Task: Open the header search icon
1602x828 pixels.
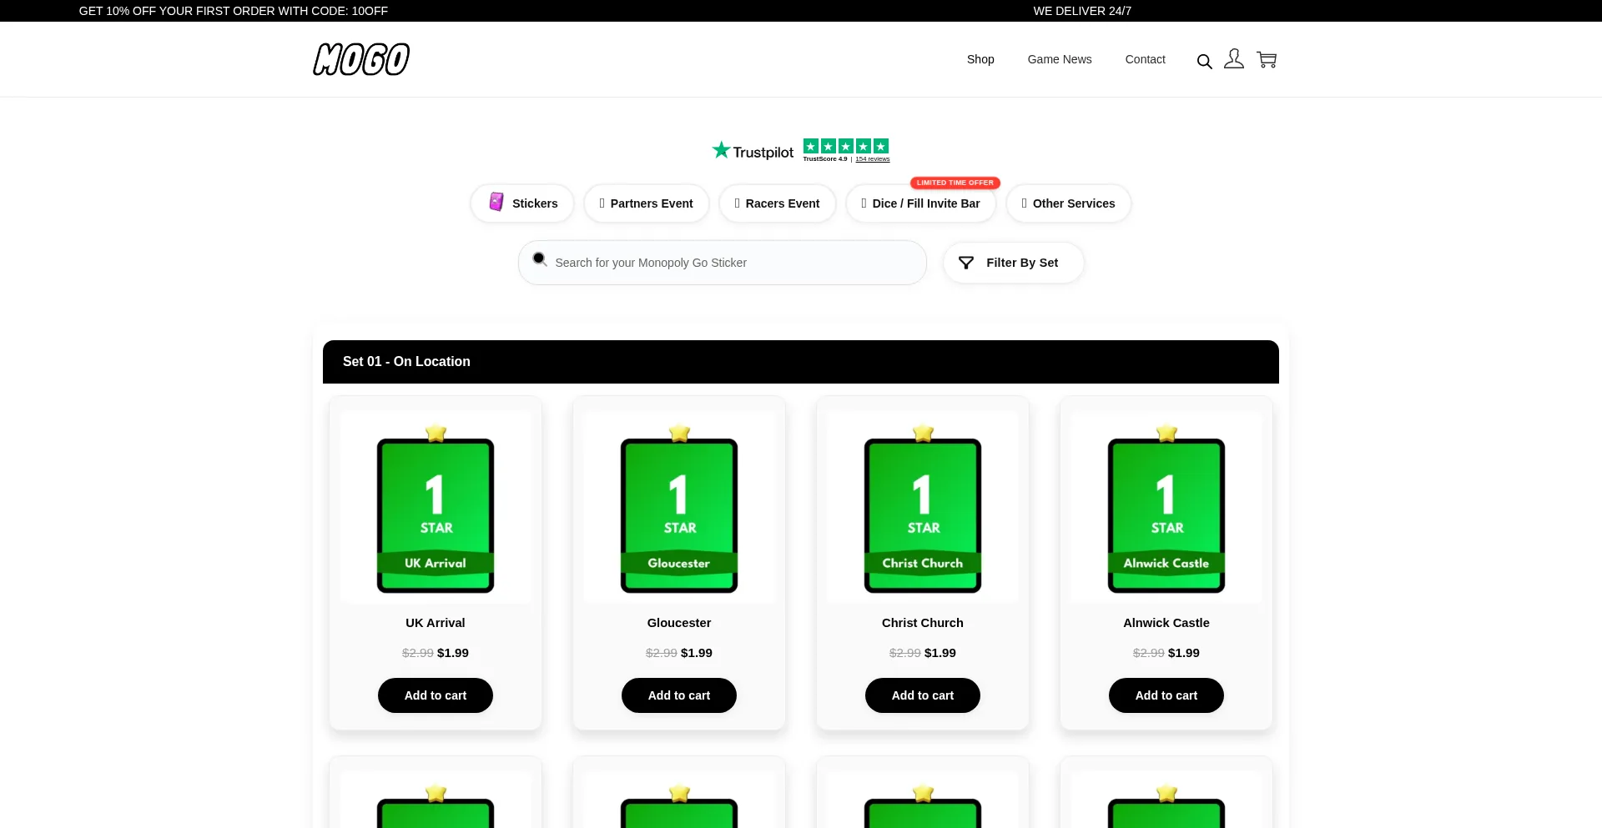Action: [1204, 62]
